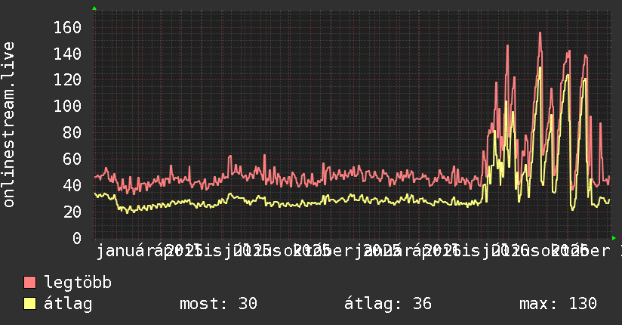
Task: Click the max: 130 statistic
Action: coord(558,304)
